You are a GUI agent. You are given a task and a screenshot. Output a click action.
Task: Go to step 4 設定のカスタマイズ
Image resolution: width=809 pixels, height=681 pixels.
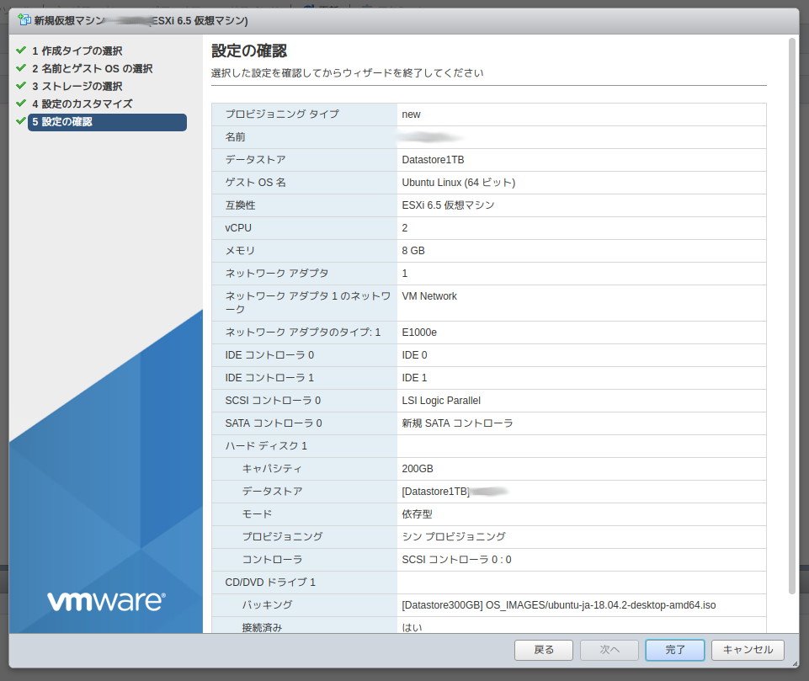pyautogui.click(x=82, y=104)
